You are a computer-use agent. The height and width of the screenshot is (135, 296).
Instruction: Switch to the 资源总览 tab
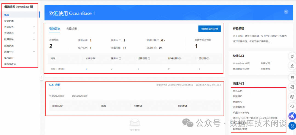(55, 29)
